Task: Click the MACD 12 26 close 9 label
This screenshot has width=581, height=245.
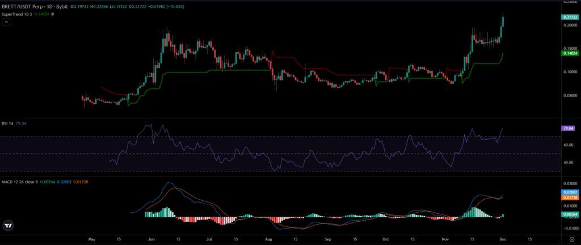Action: [19, 182]
